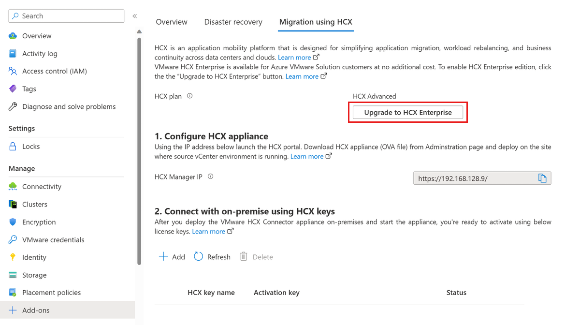The width and height of the screenshot is (580, 325).
Task: Open Locks under Settings
Action: (x=31, y=147)
